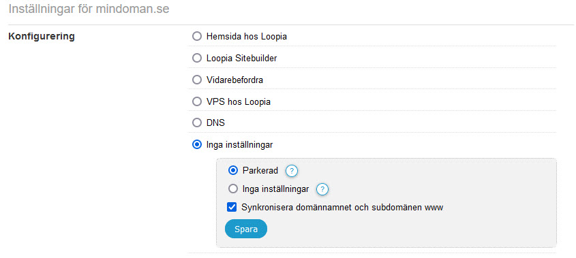Select the Parkerad radio button
This screenshot has width=576, height=258.
(233, 171)
